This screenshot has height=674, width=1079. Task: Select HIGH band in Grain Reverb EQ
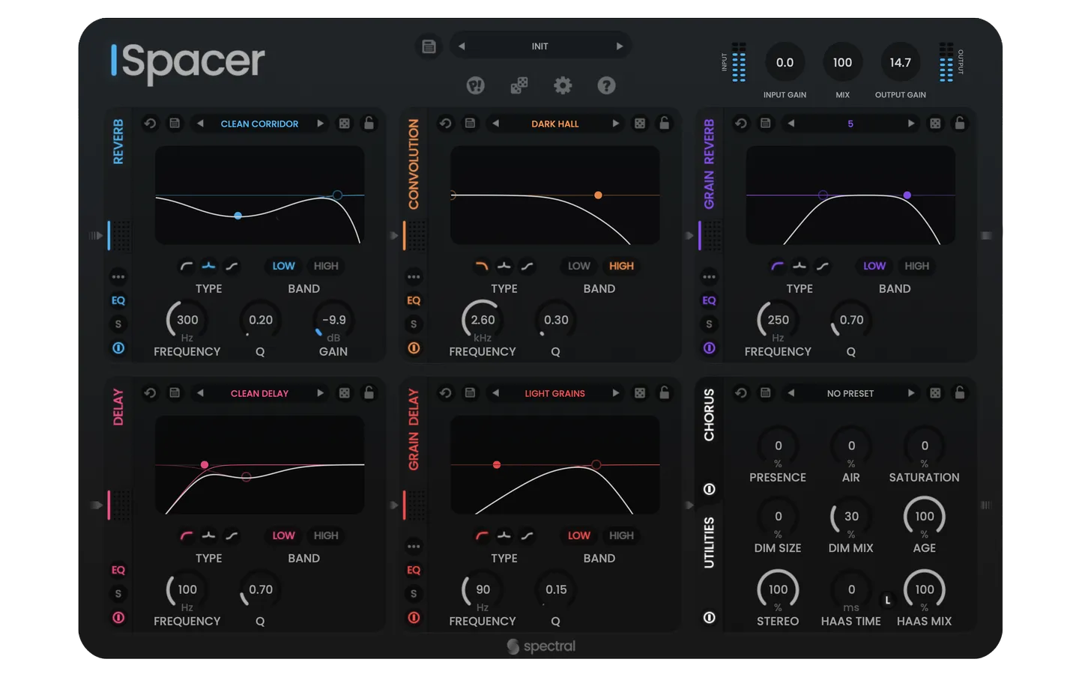(916, 266)
